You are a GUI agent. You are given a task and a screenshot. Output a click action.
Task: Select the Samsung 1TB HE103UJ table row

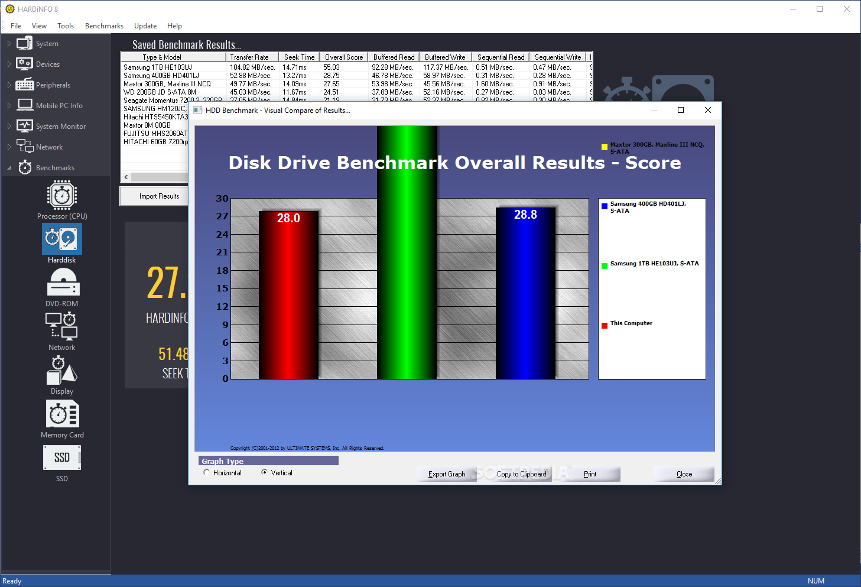point(356,67)
